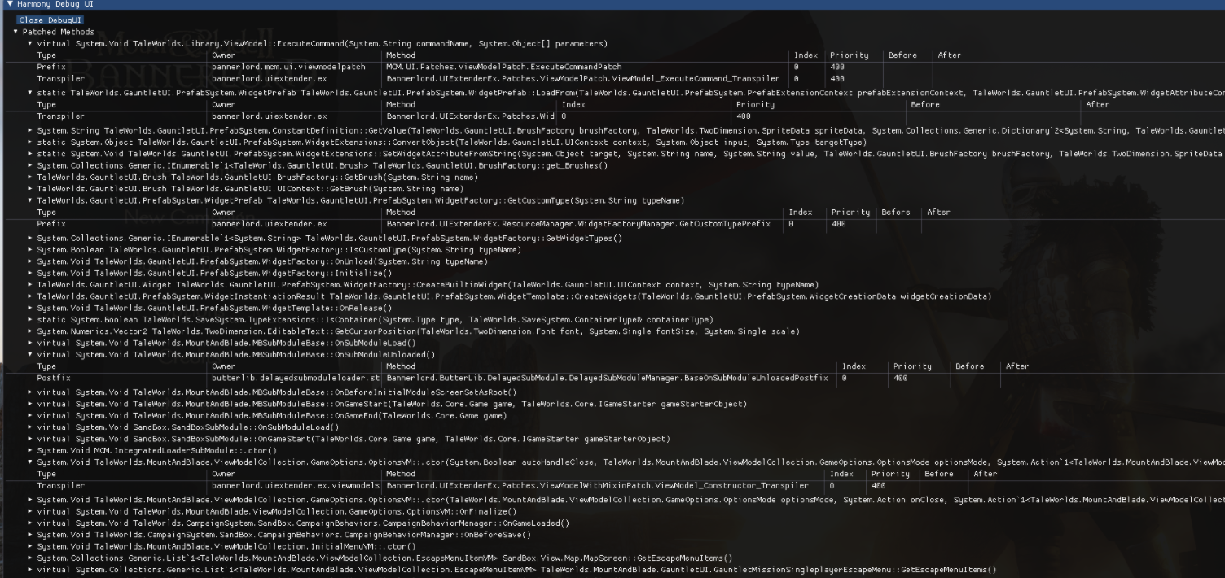
Task: Expand the MCM.IntegratedLoaderSubModule::.ctor() node
Action: coord(30,451)
